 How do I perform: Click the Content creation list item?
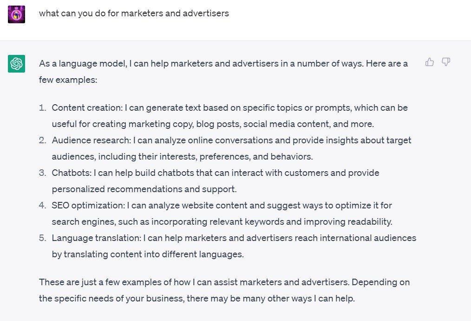(x=229, y=115)
